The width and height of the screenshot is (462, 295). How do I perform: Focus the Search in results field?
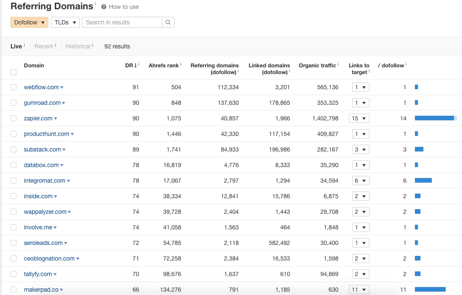pos(122,22)
